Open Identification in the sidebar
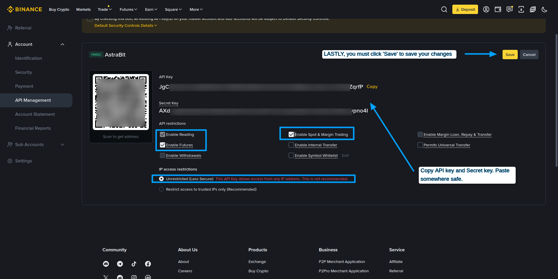 coord(29,58)
